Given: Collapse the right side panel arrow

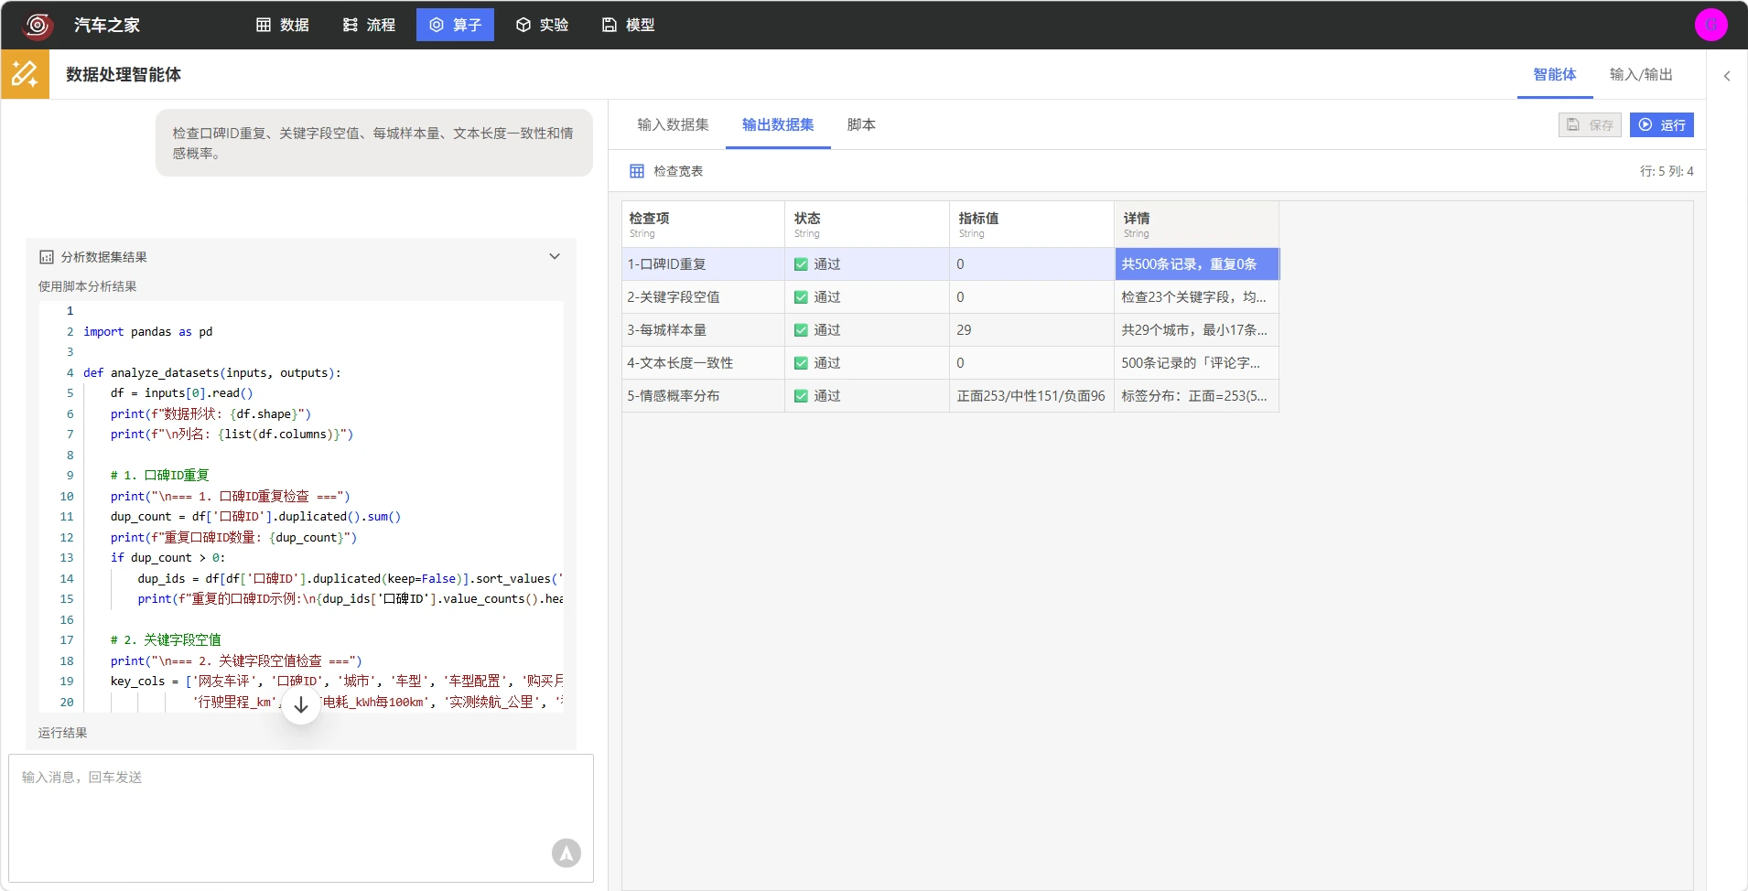Looking at the screenshot, I should point(1727,76).
